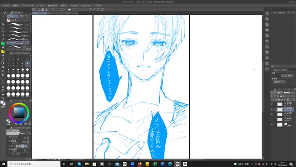
Task: Open CLIP STUDIO launcher icon in command bar
Action: click(34, 10)
